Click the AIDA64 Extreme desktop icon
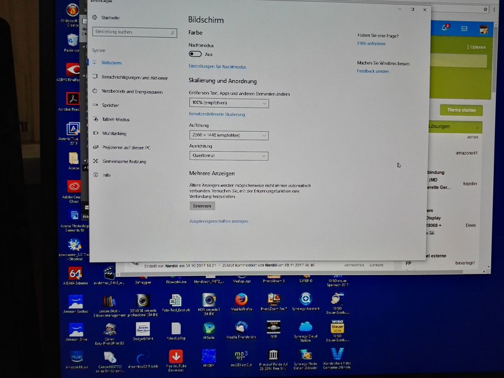The height and width of the screenshot is (378, 504). pyautogui.click(x=75, y=273)
